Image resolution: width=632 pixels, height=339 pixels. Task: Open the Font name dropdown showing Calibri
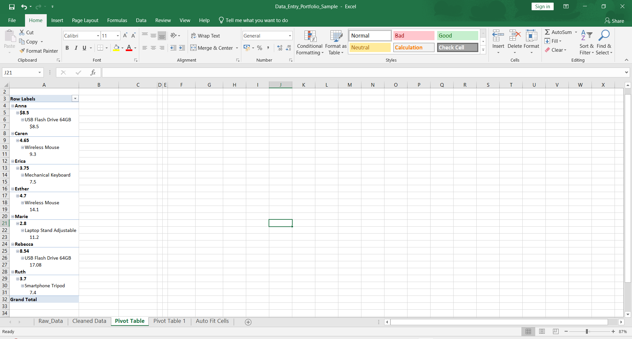pyautogui.click(x=98, y=36)
